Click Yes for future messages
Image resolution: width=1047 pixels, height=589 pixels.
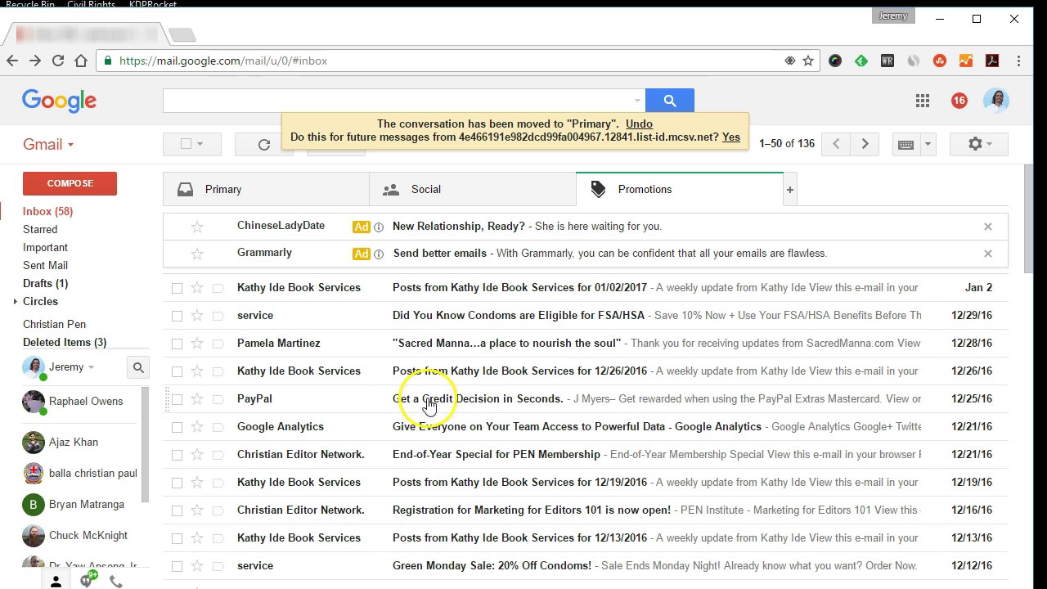pyautogui.click(x=731, y=137)
